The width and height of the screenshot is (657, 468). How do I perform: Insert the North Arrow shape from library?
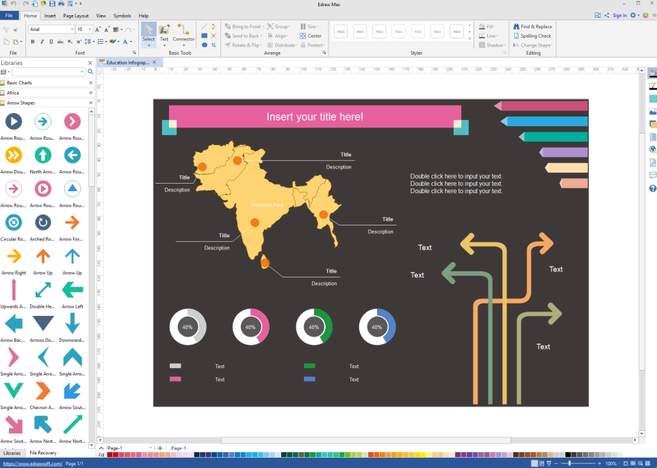coord(42,155)
